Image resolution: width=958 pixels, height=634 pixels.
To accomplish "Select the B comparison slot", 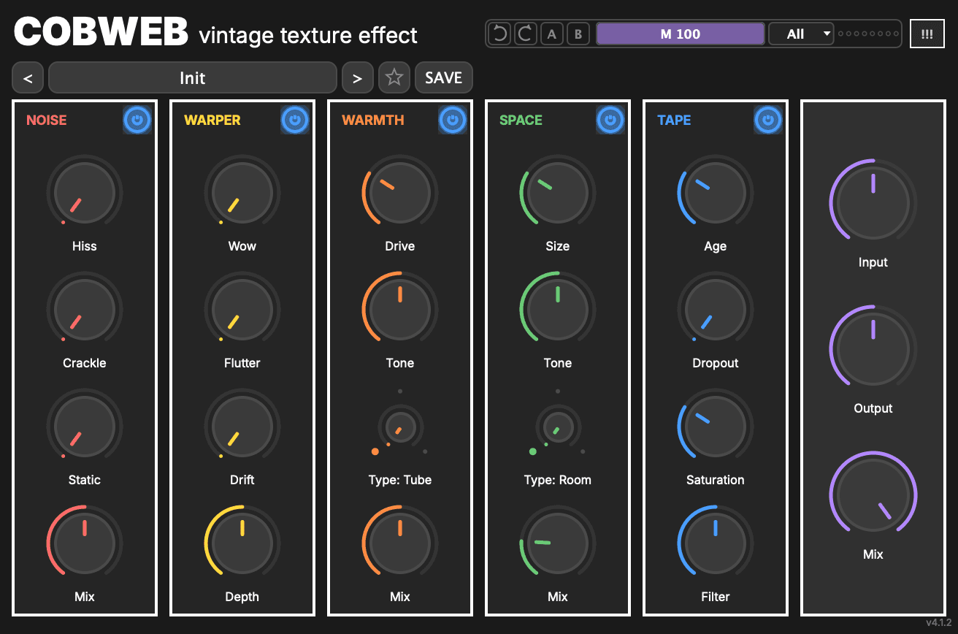I will (578, 34).
